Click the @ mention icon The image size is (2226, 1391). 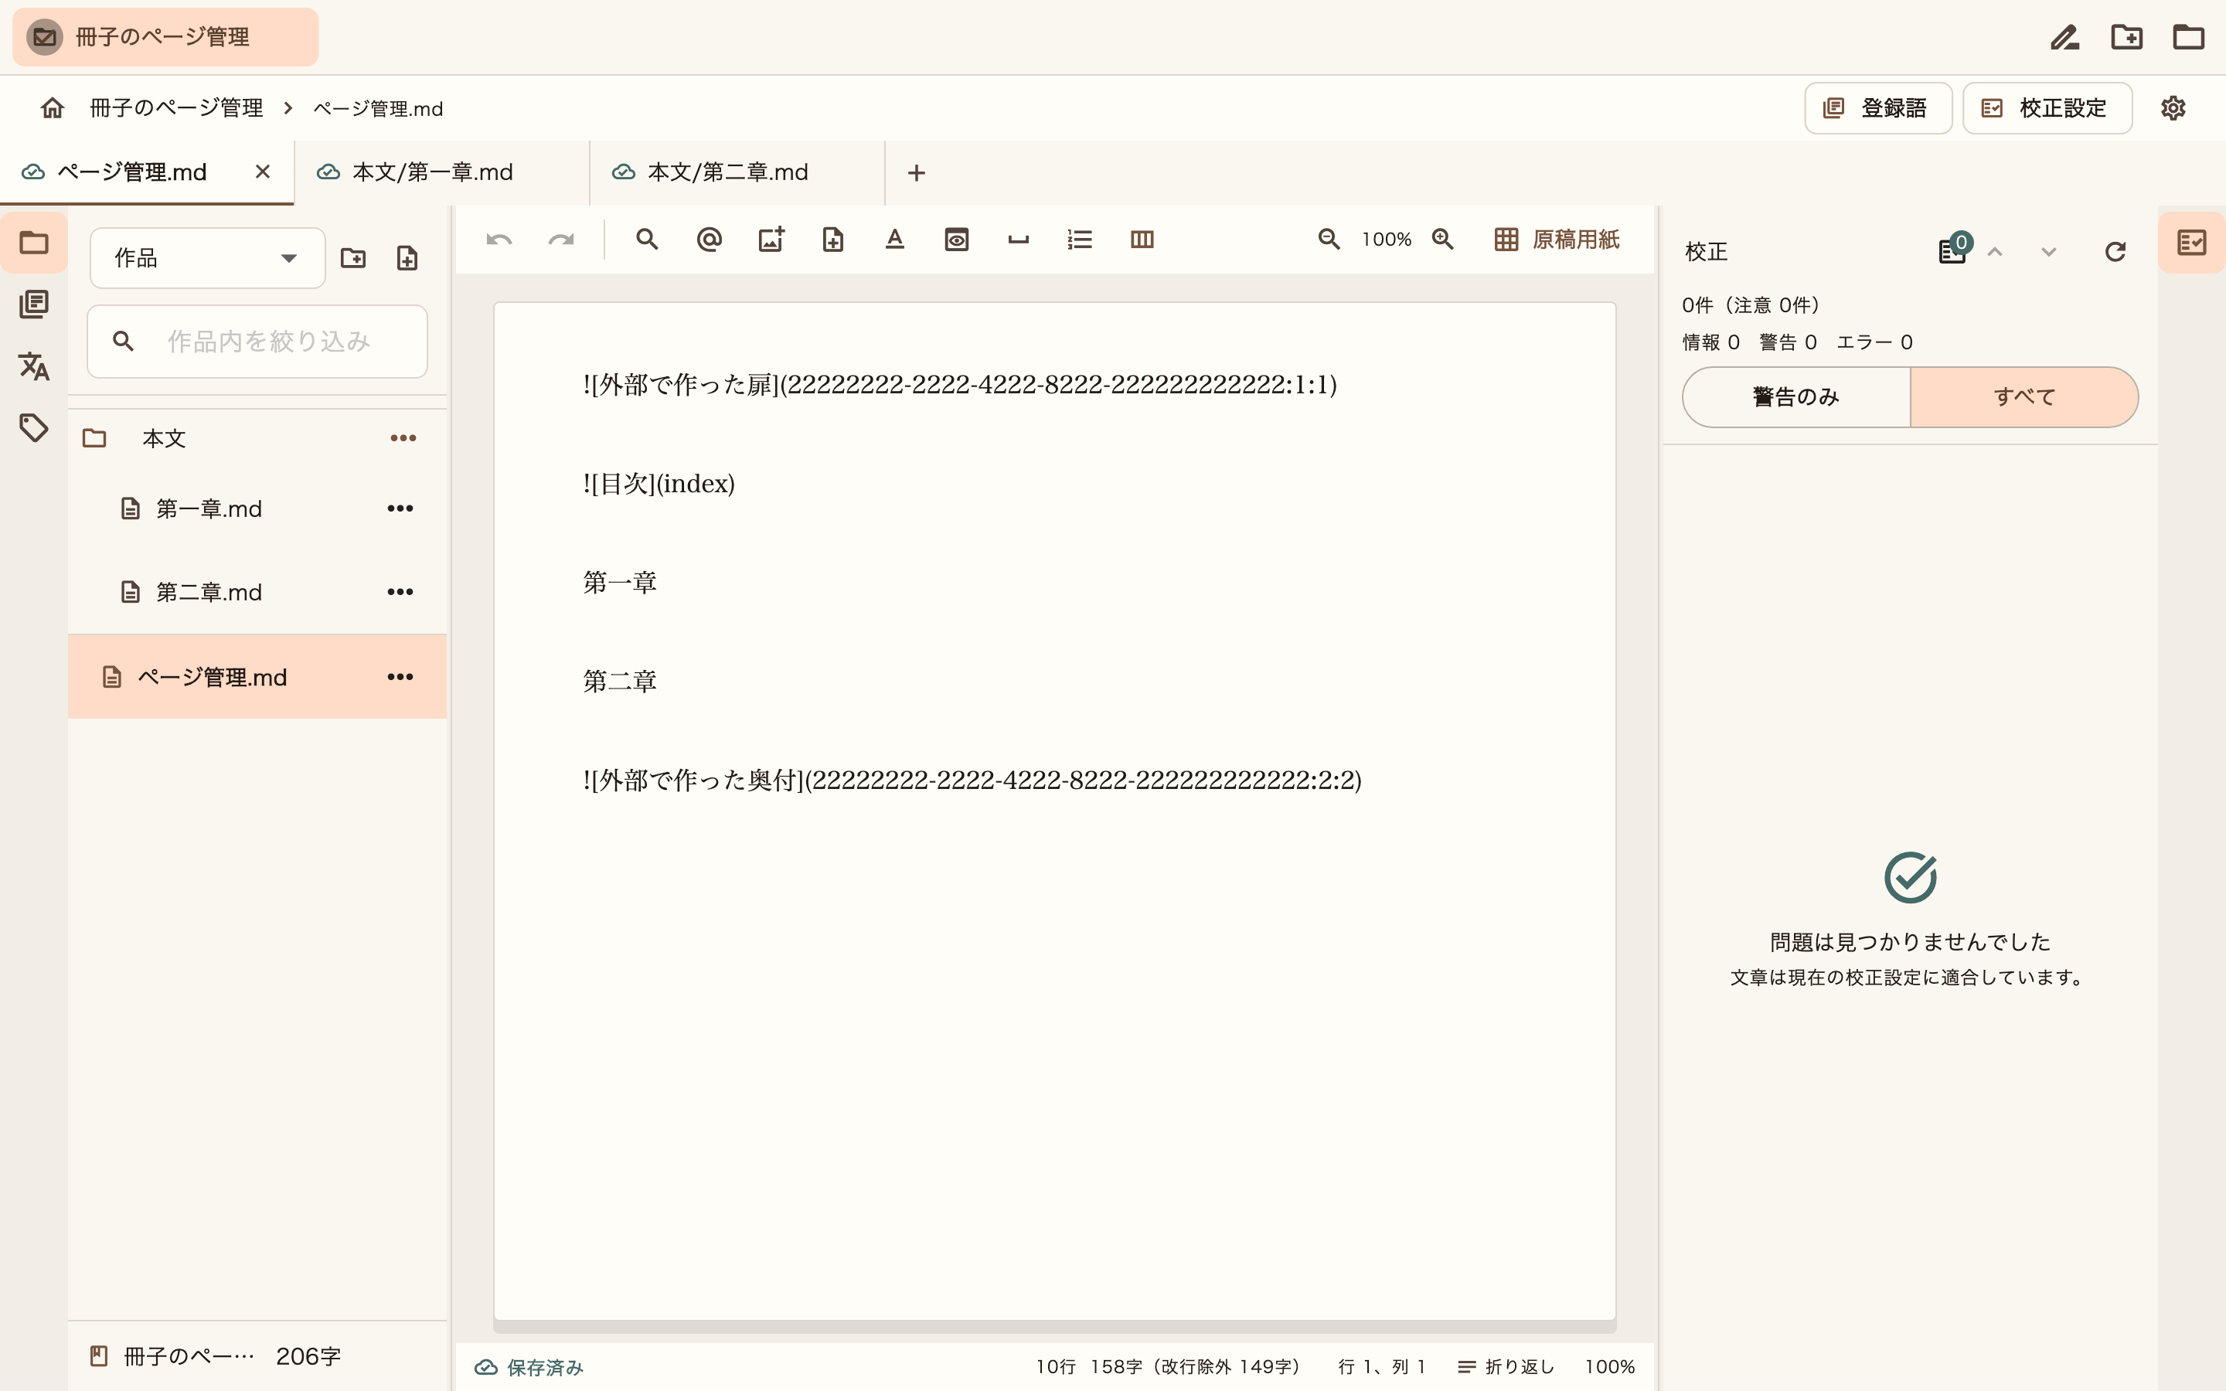coord(710,240)
